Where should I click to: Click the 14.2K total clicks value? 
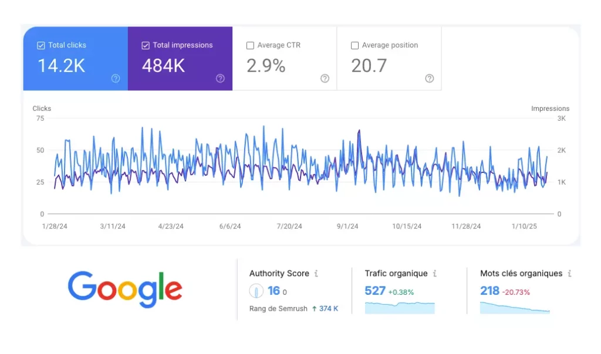click(x=61, y=66)
